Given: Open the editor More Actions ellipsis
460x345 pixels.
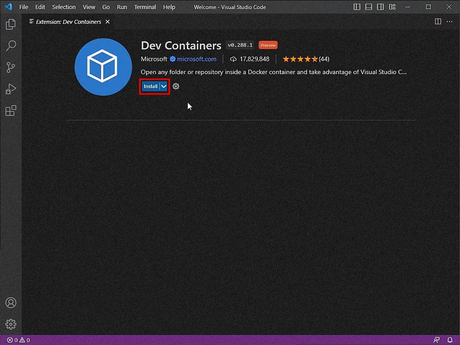Looking at the screenshot, I should 450,21.
